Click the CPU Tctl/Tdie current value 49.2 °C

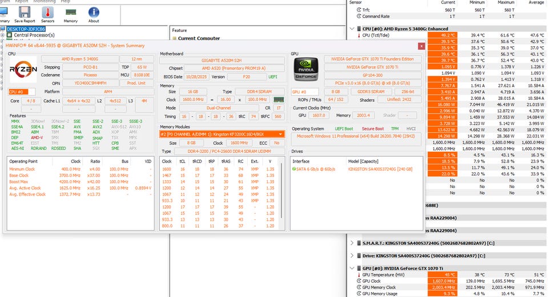click(442, 35)
